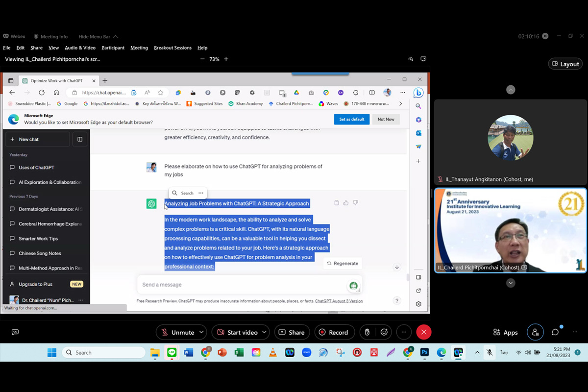Start video camera
This screenshot has width=588, height=392.
pyautogui.click(x=237, y=332)
